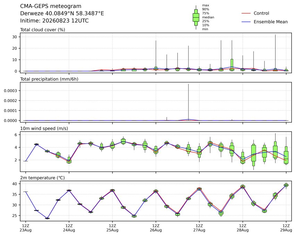Click the '12Z 27Aug' x-axis label

tap(199, 228)
